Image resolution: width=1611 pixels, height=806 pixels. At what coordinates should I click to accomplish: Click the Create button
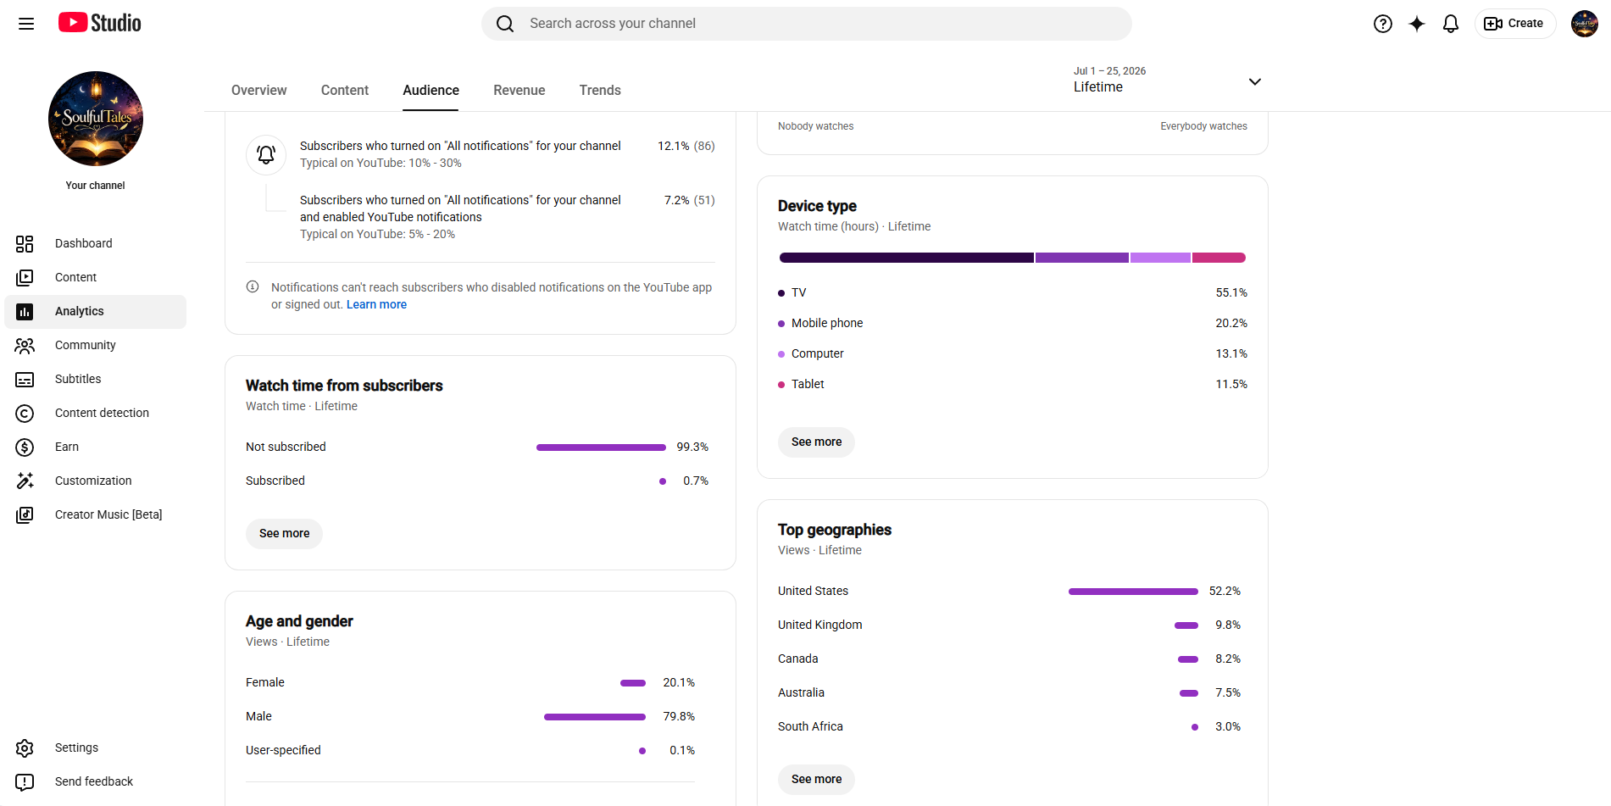pyautogui.click(x=1514, y=24)
